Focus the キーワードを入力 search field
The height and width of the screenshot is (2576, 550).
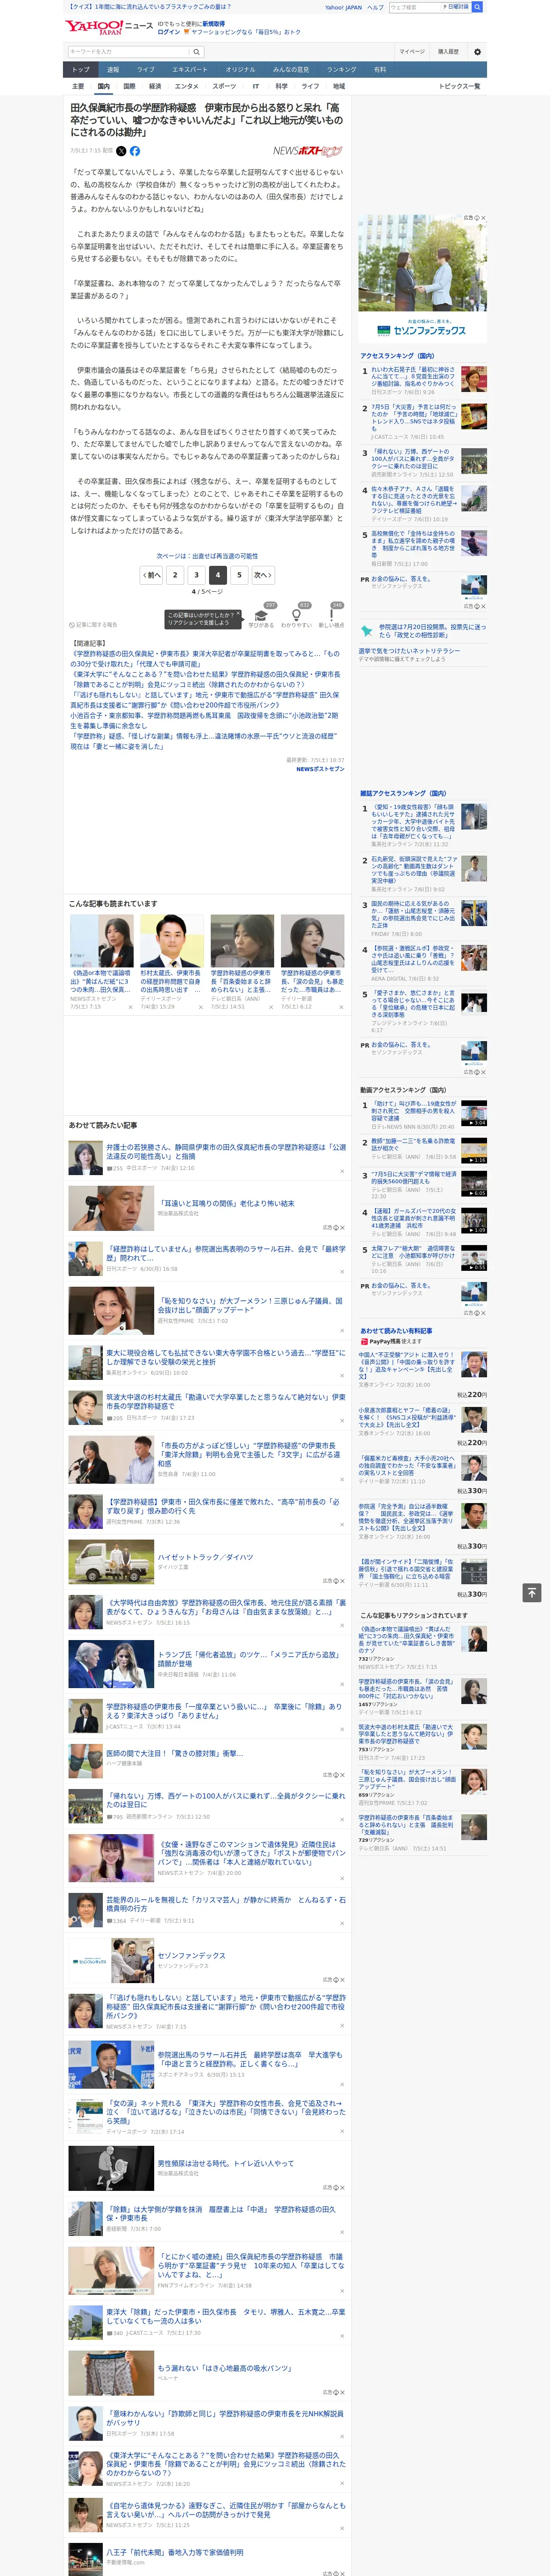(x=128, y=52)
